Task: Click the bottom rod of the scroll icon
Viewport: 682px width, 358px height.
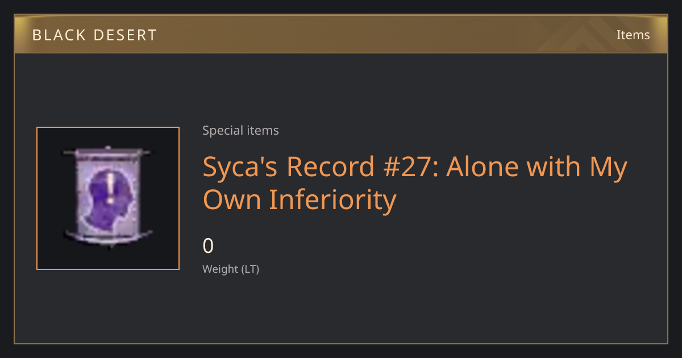Action: (x=108, y=236)
